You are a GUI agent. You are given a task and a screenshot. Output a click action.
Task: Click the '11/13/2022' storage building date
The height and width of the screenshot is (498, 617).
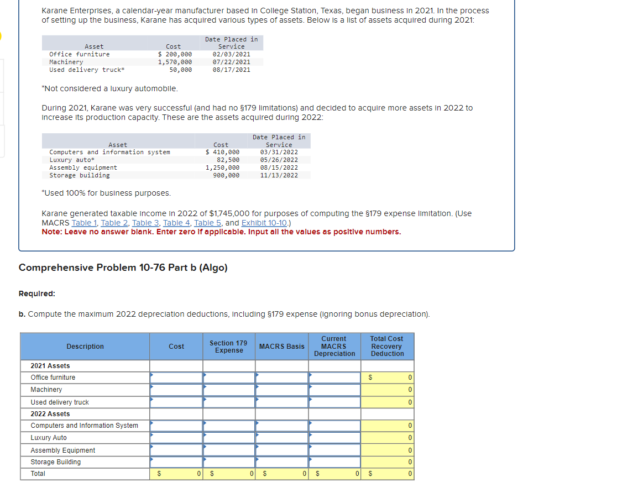(x=279, y=175)
